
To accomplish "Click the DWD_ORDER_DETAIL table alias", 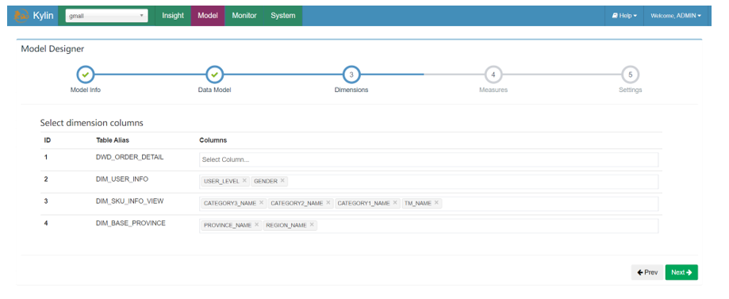I will [x=130, y=157].
